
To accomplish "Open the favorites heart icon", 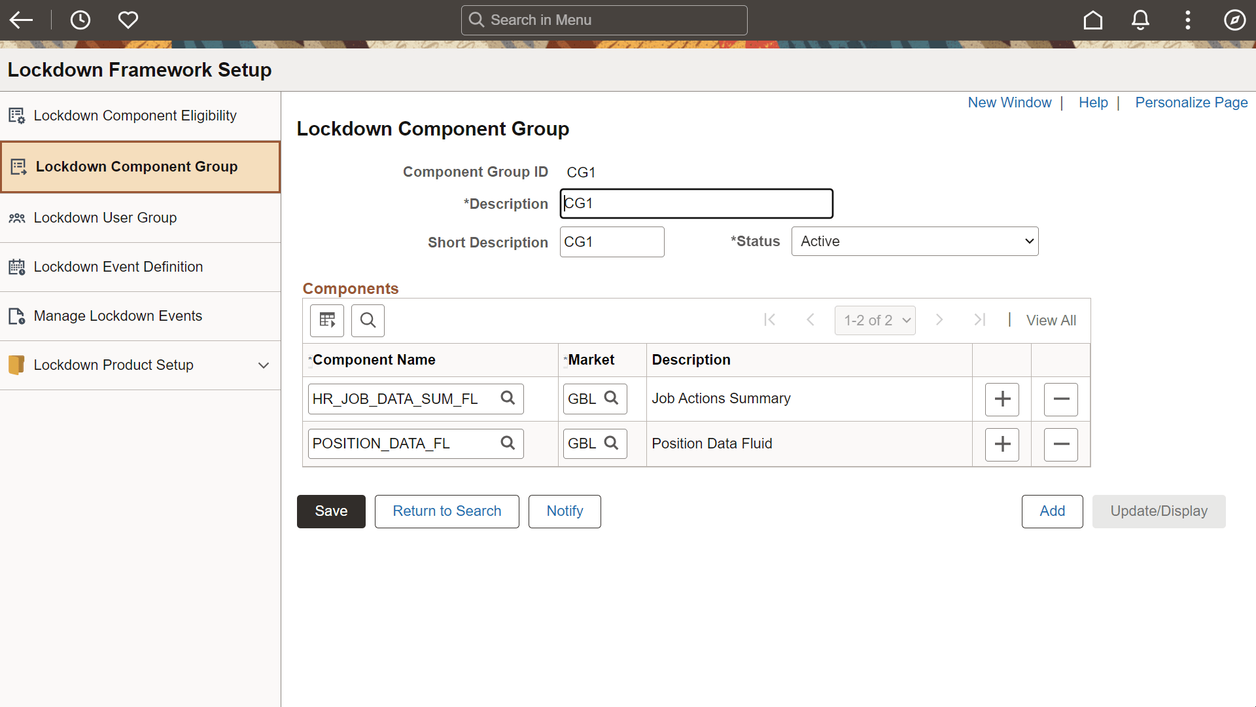I will coord(128,20).
